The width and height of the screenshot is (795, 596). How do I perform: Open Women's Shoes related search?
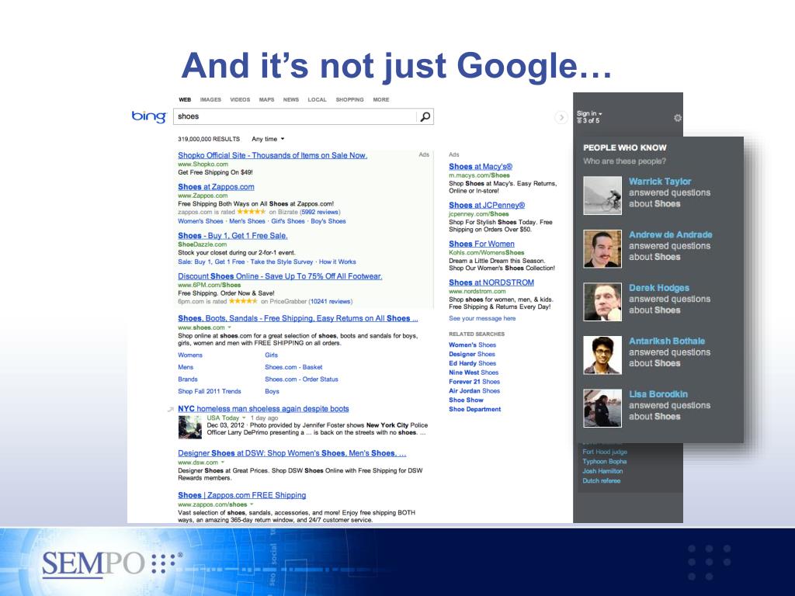[x=472, y=345]
